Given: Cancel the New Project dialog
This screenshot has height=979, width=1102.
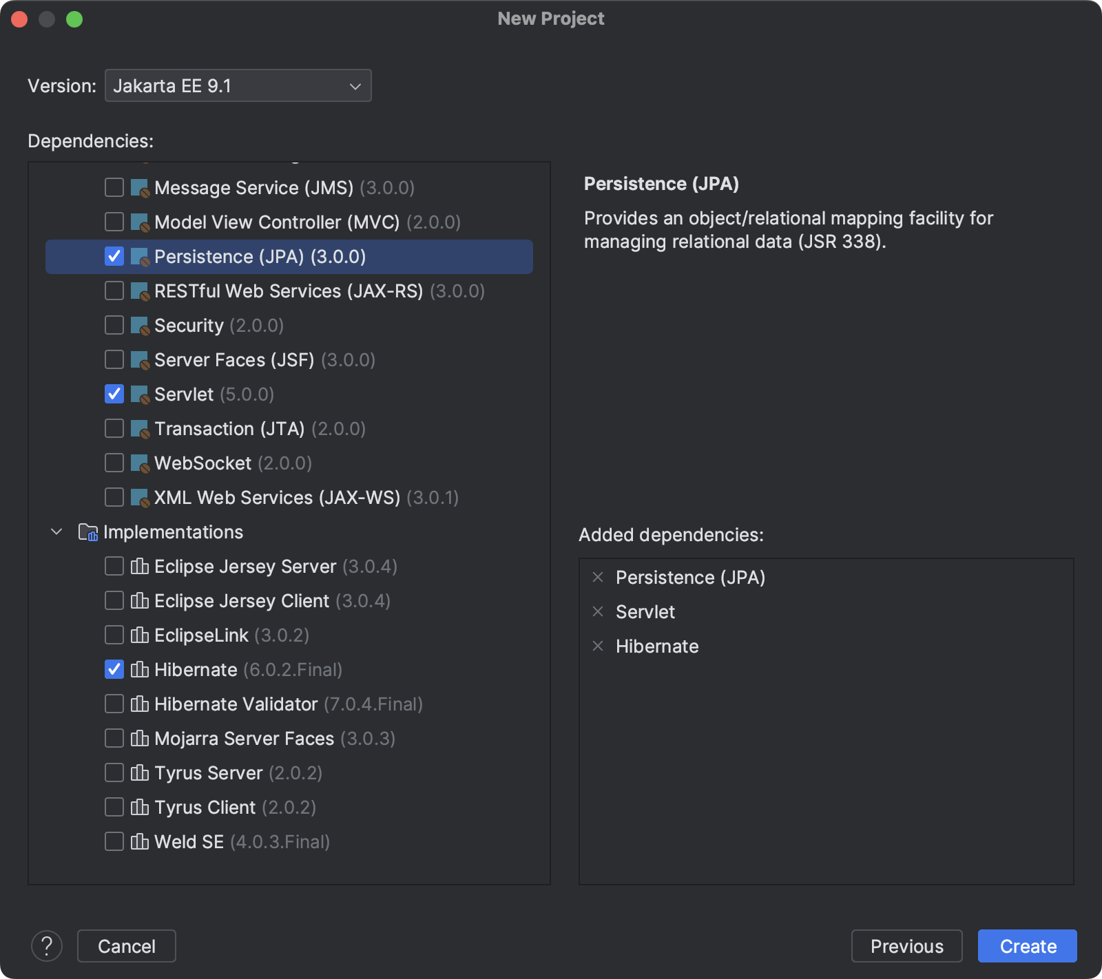Looking at the screenshot, I should coord(126,946).
